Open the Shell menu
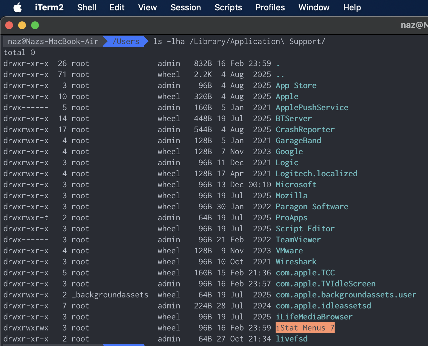 [x=87, y=7]
